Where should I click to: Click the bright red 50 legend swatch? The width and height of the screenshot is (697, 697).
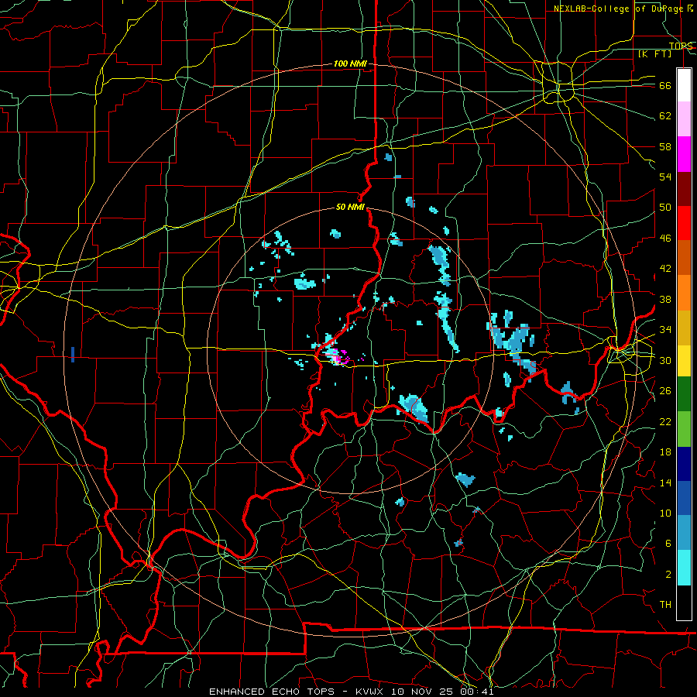(684, 223)
